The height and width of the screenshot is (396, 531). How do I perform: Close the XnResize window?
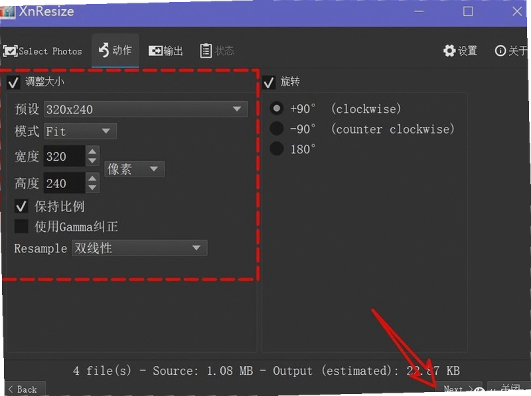coord(517,11)
